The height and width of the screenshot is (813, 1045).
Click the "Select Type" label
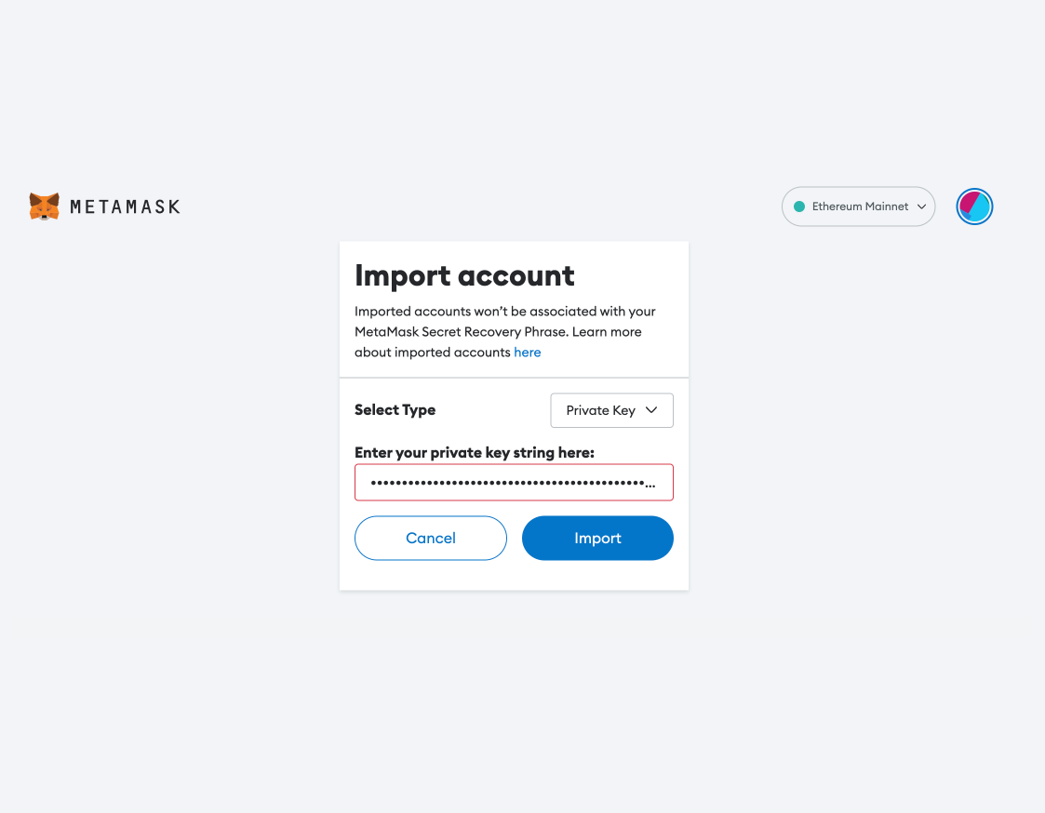tap(395, 410)
